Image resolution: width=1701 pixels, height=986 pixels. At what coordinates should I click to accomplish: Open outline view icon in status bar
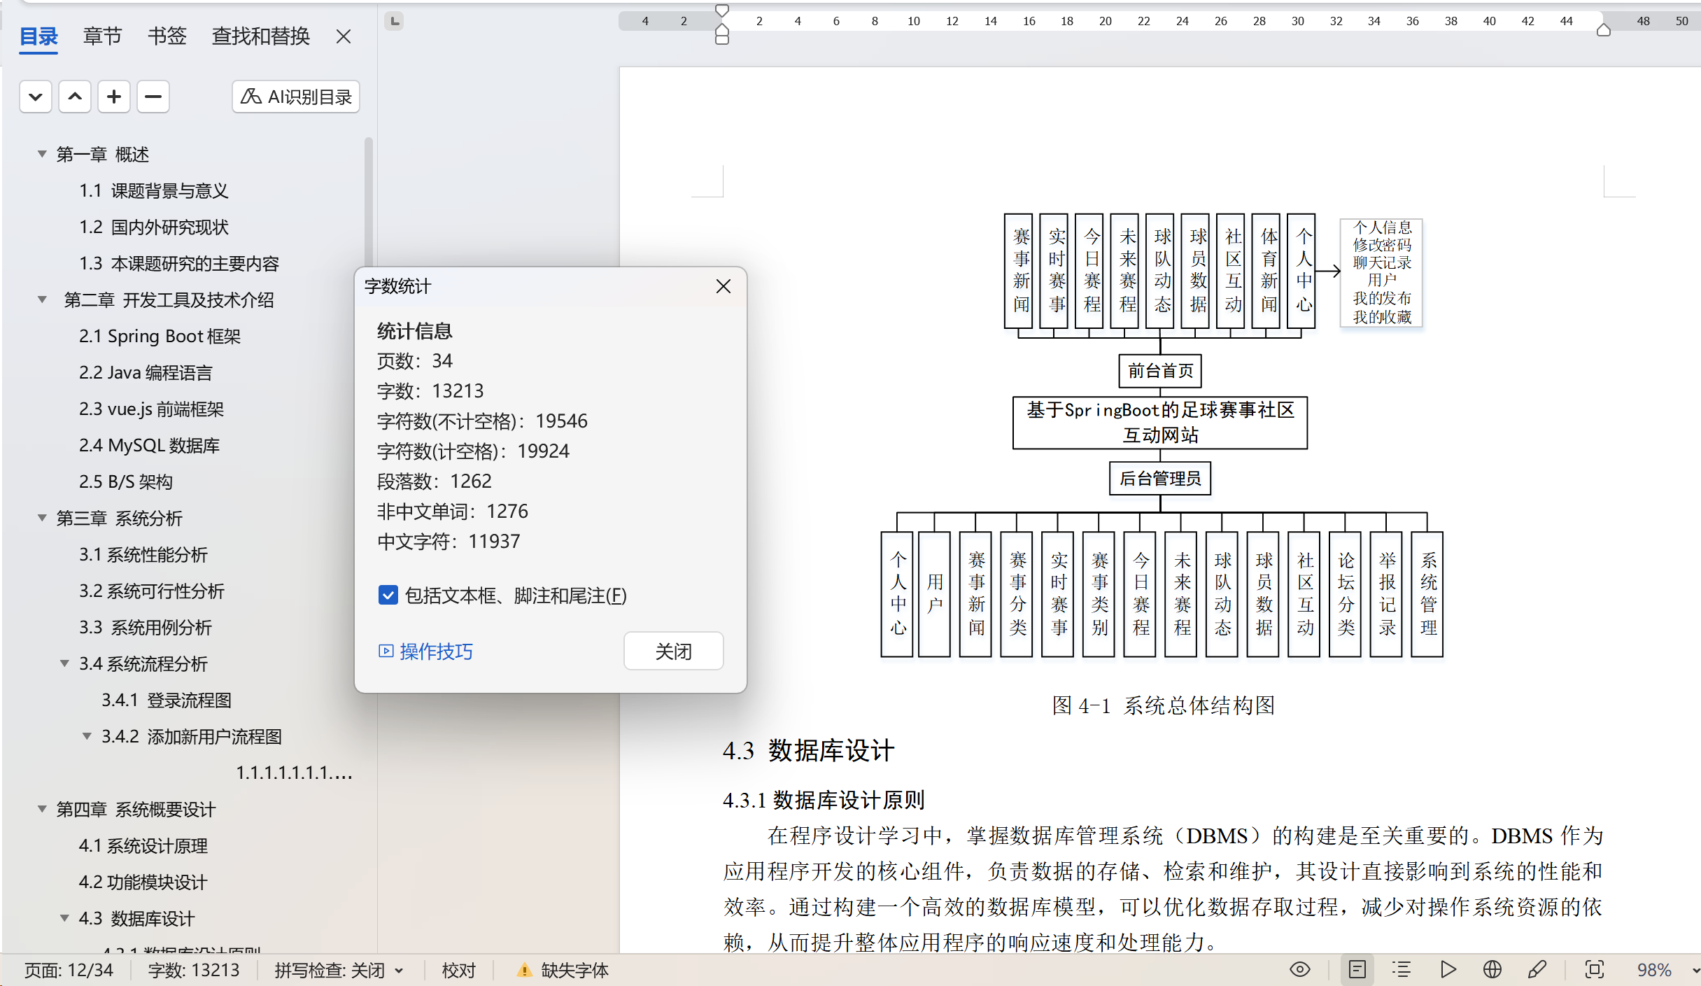click(x=1402, y=970)
